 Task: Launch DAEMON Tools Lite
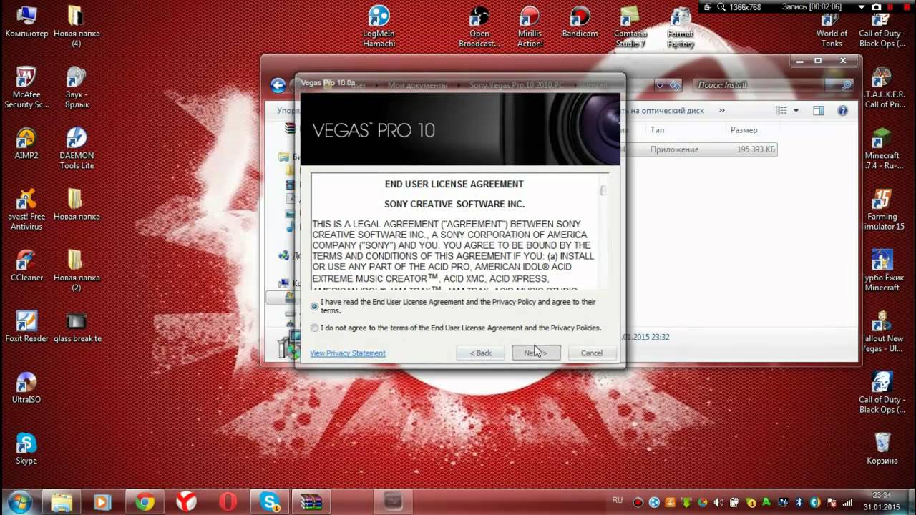[x=77, y=149]
